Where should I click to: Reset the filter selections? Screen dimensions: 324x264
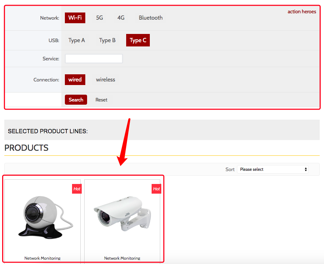[101, 100]
